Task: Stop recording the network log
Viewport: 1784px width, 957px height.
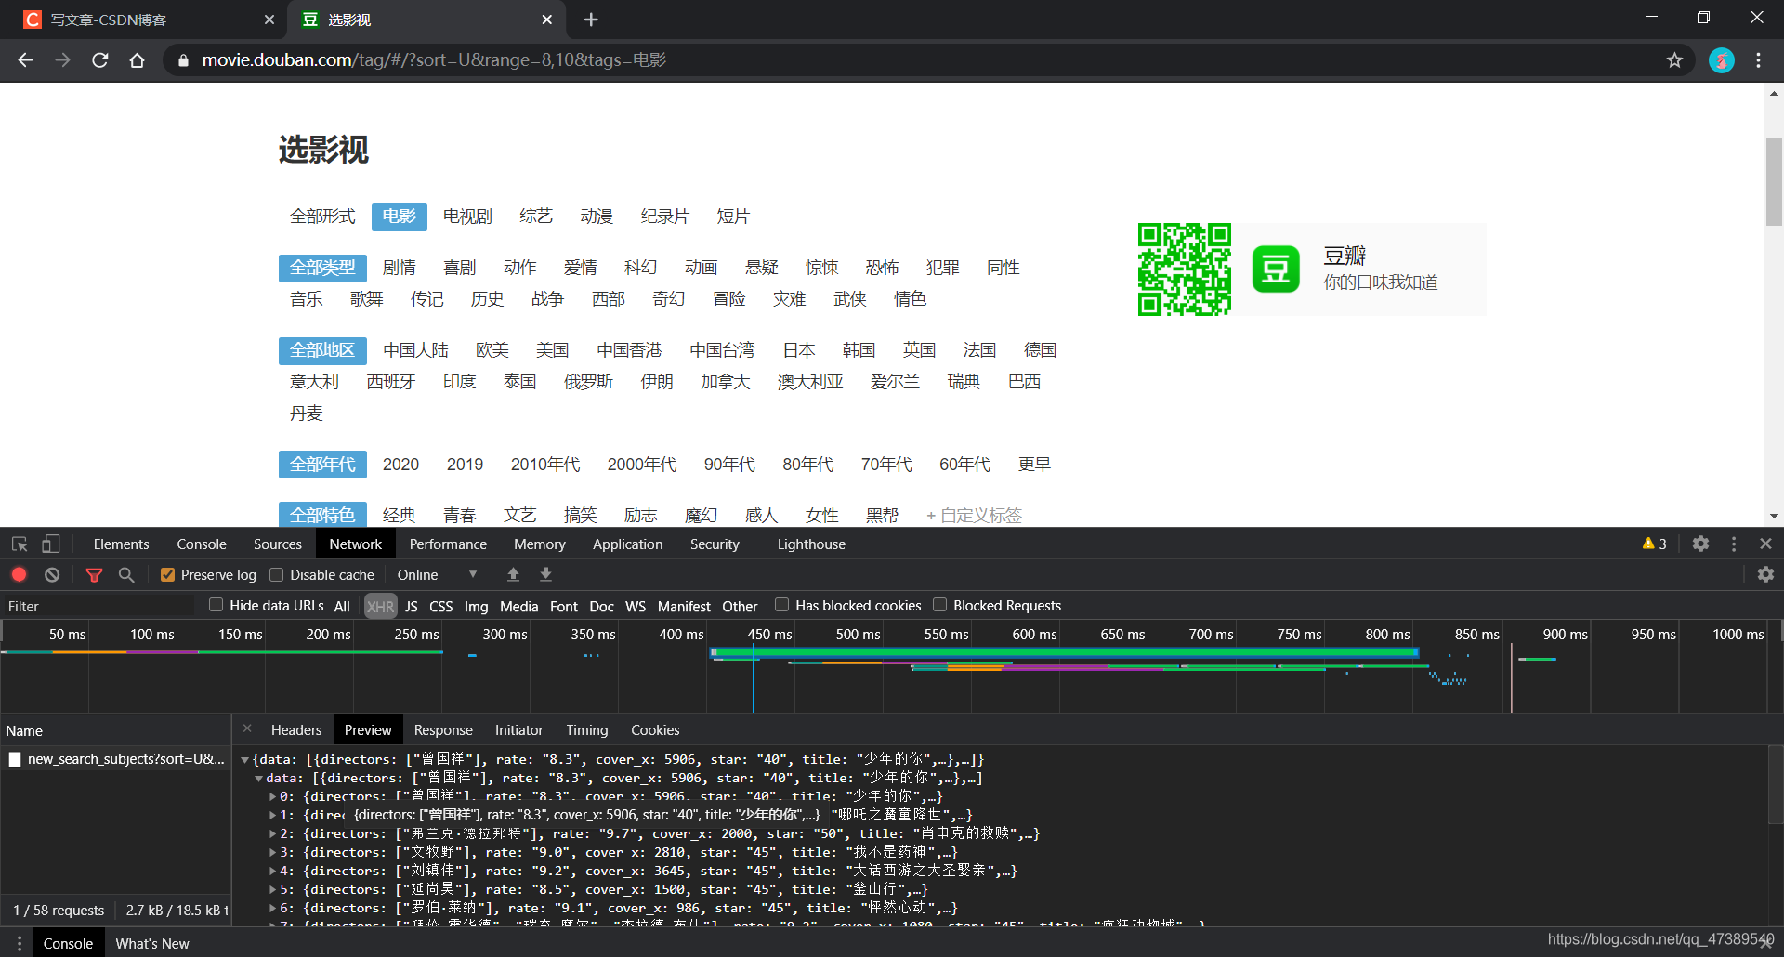Action: pyautogui.click(x=19, y=575)
